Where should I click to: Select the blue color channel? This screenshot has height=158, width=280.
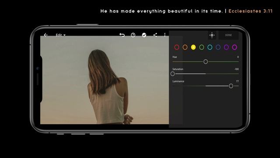click(x=218, y=47)
